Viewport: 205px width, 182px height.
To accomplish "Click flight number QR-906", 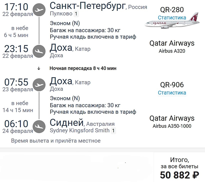I will coord(172,85).
